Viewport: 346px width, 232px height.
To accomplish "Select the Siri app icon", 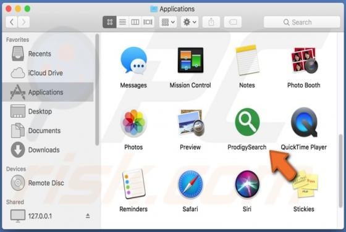I will tap(247, 184).
